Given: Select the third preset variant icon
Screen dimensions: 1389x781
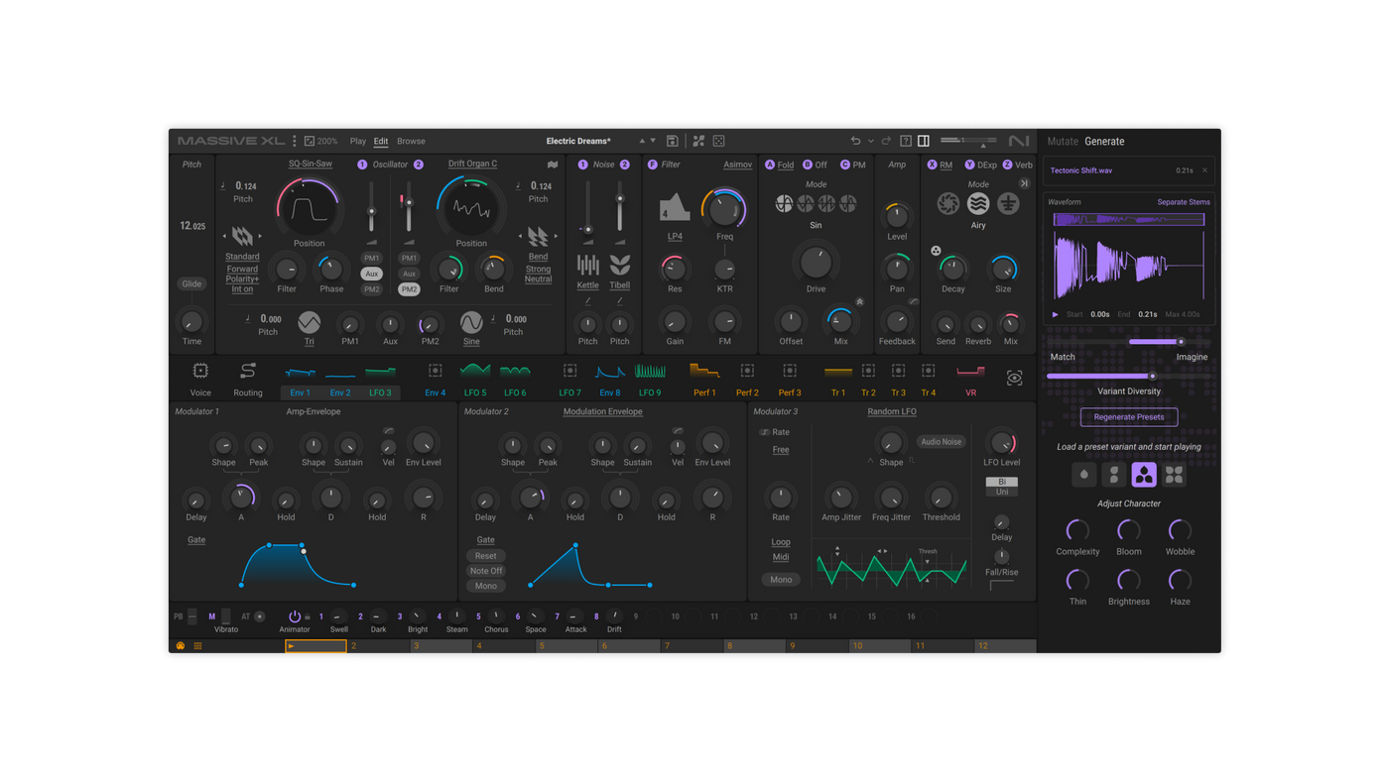Looking at the screenshot, I should coord(1144,475).
